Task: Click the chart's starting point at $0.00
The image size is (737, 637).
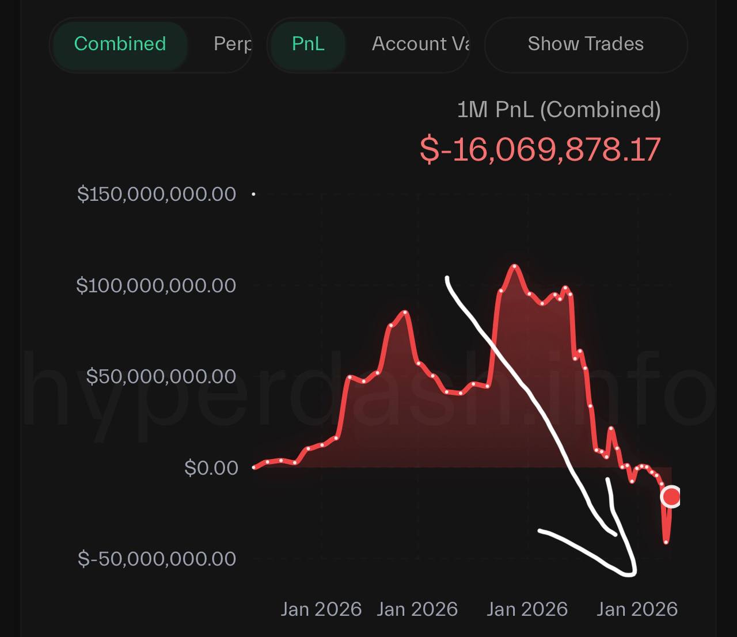Action: tap(254, 467)
